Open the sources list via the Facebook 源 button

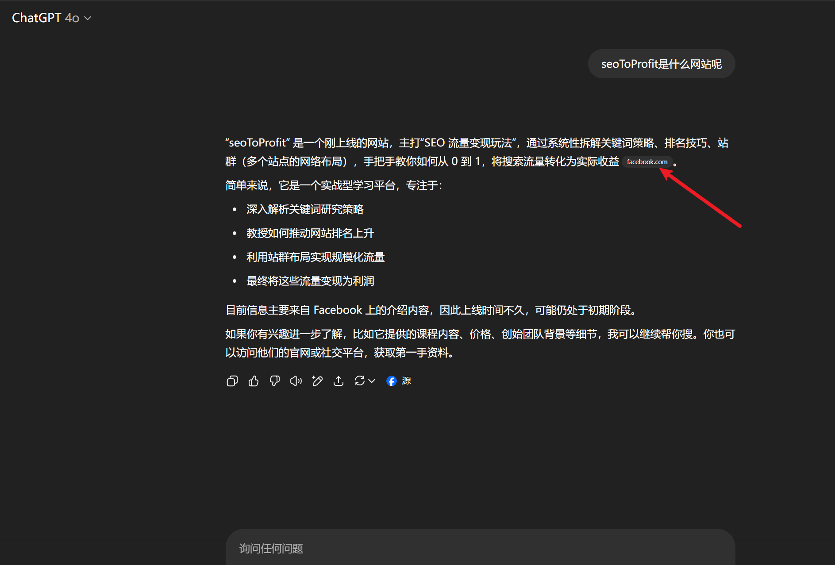pos(399,381)
